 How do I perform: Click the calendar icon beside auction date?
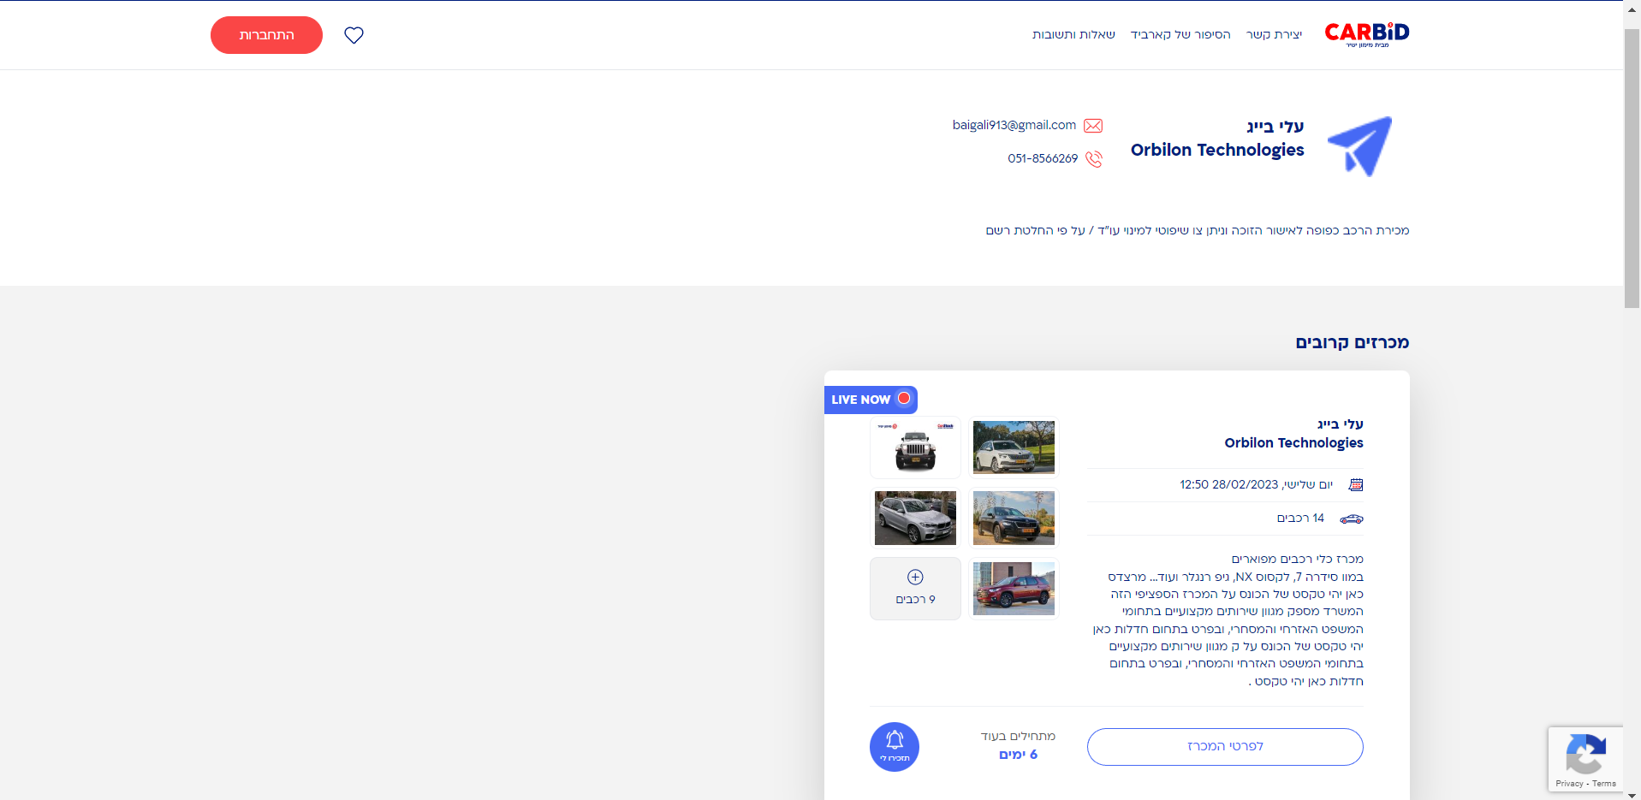pos(1356,485)
